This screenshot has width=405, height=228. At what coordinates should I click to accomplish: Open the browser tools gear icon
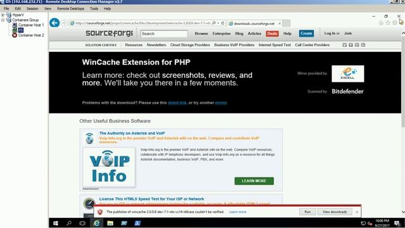(x=395, y=23)
